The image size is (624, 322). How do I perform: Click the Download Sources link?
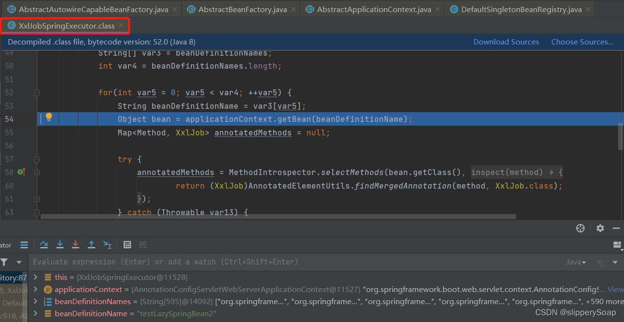506,42
